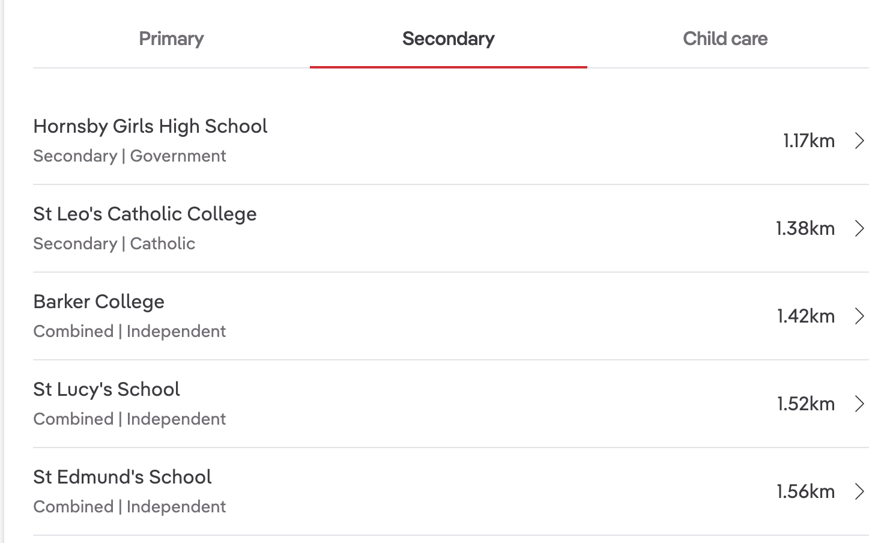Select the Secondary tab
Screen dimensions: 896x543
(448, 39)
